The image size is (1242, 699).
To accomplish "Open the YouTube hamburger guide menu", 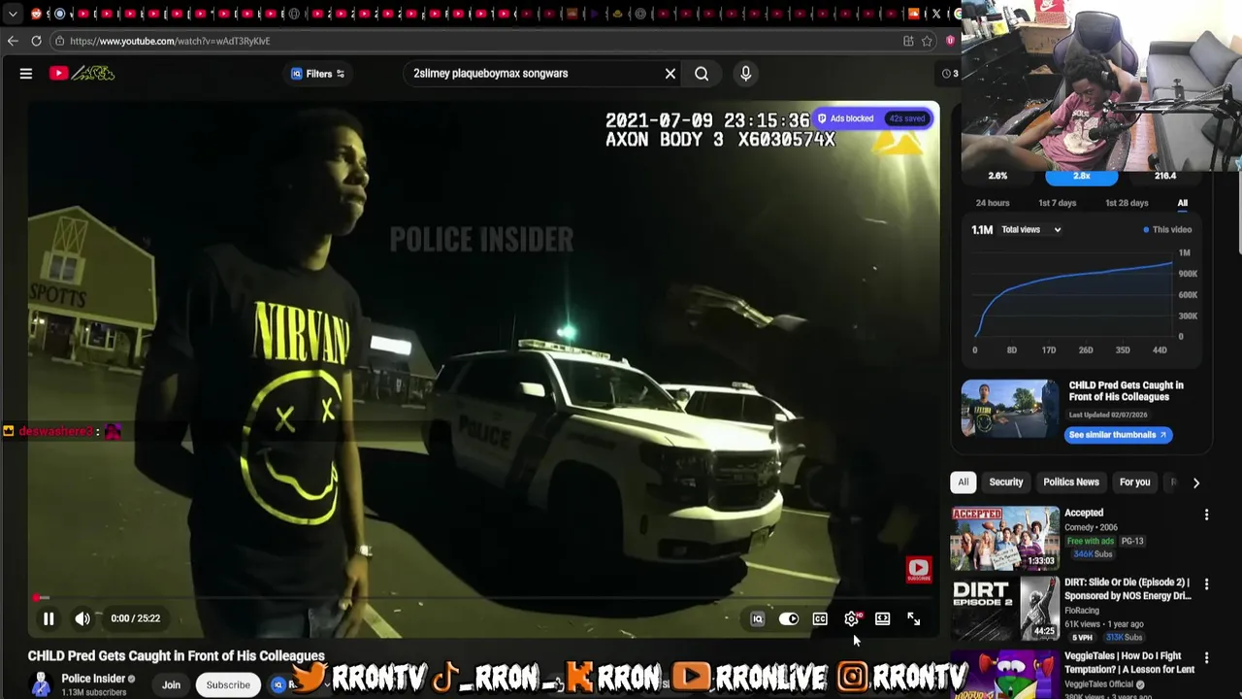I will (x=26, y=74).
